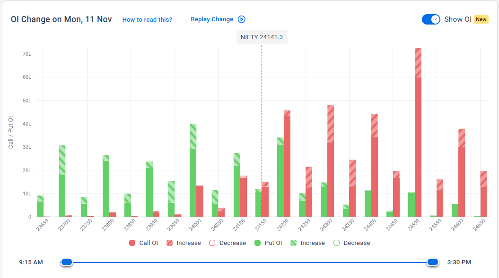Click the green put bar at 24100
The height and width of the screenshot is (278, 499).
point(237,185)
